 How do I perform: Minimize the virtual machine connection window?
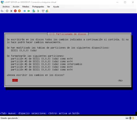click(117, 2)
